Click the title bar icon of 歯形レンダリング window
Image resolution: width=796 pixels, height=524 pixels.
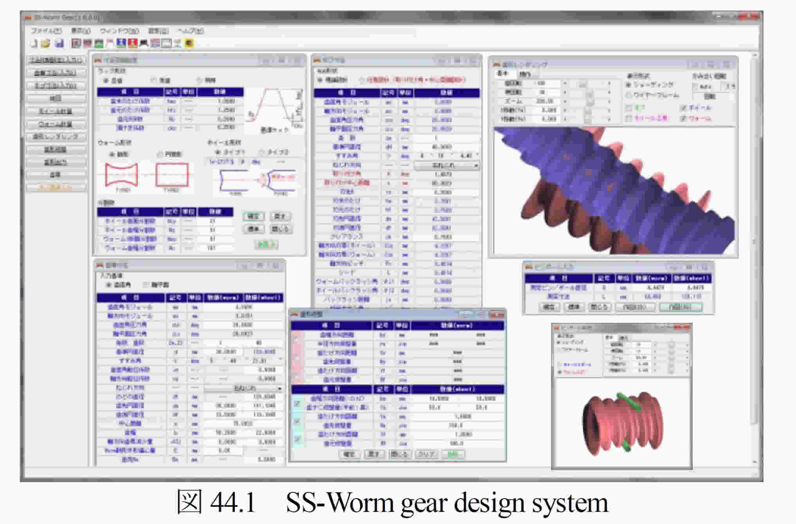click(x=497, y=65)
